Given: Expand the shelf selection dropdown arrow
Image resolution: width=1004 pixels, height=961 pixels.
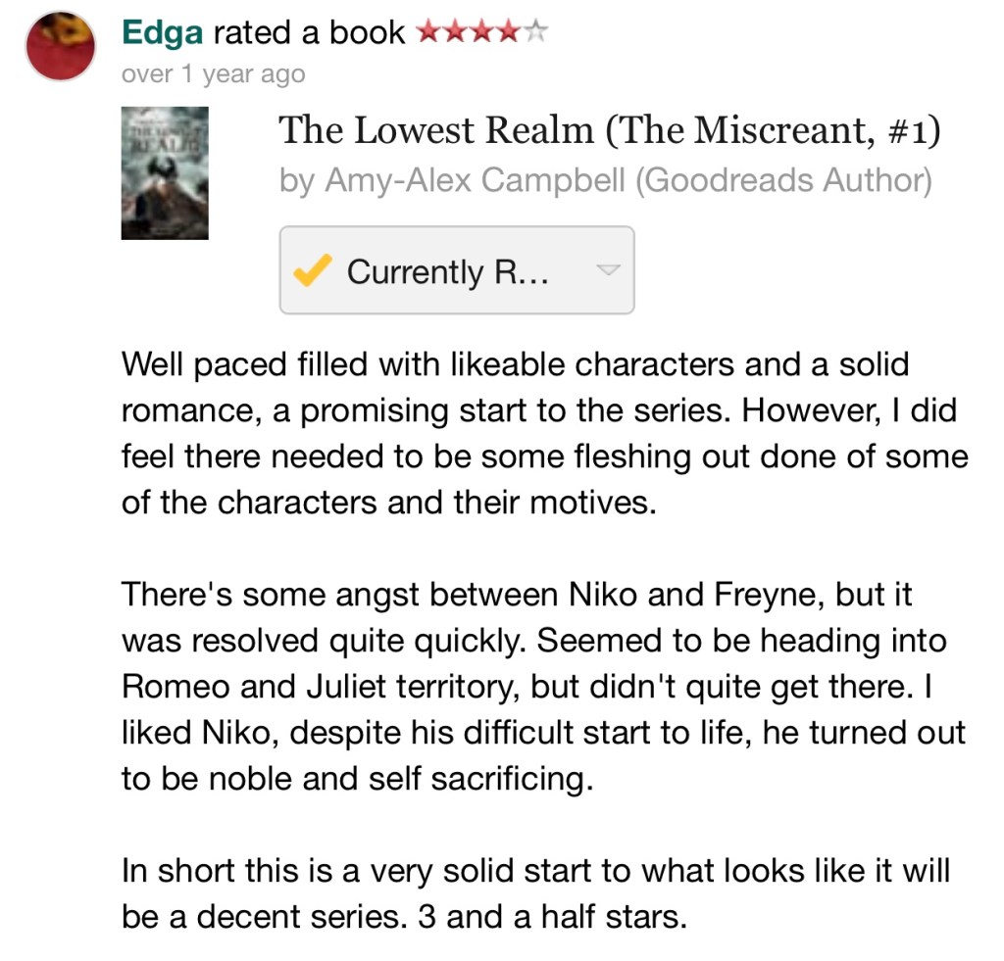Looking at the screenshot, I should point(609,270).
